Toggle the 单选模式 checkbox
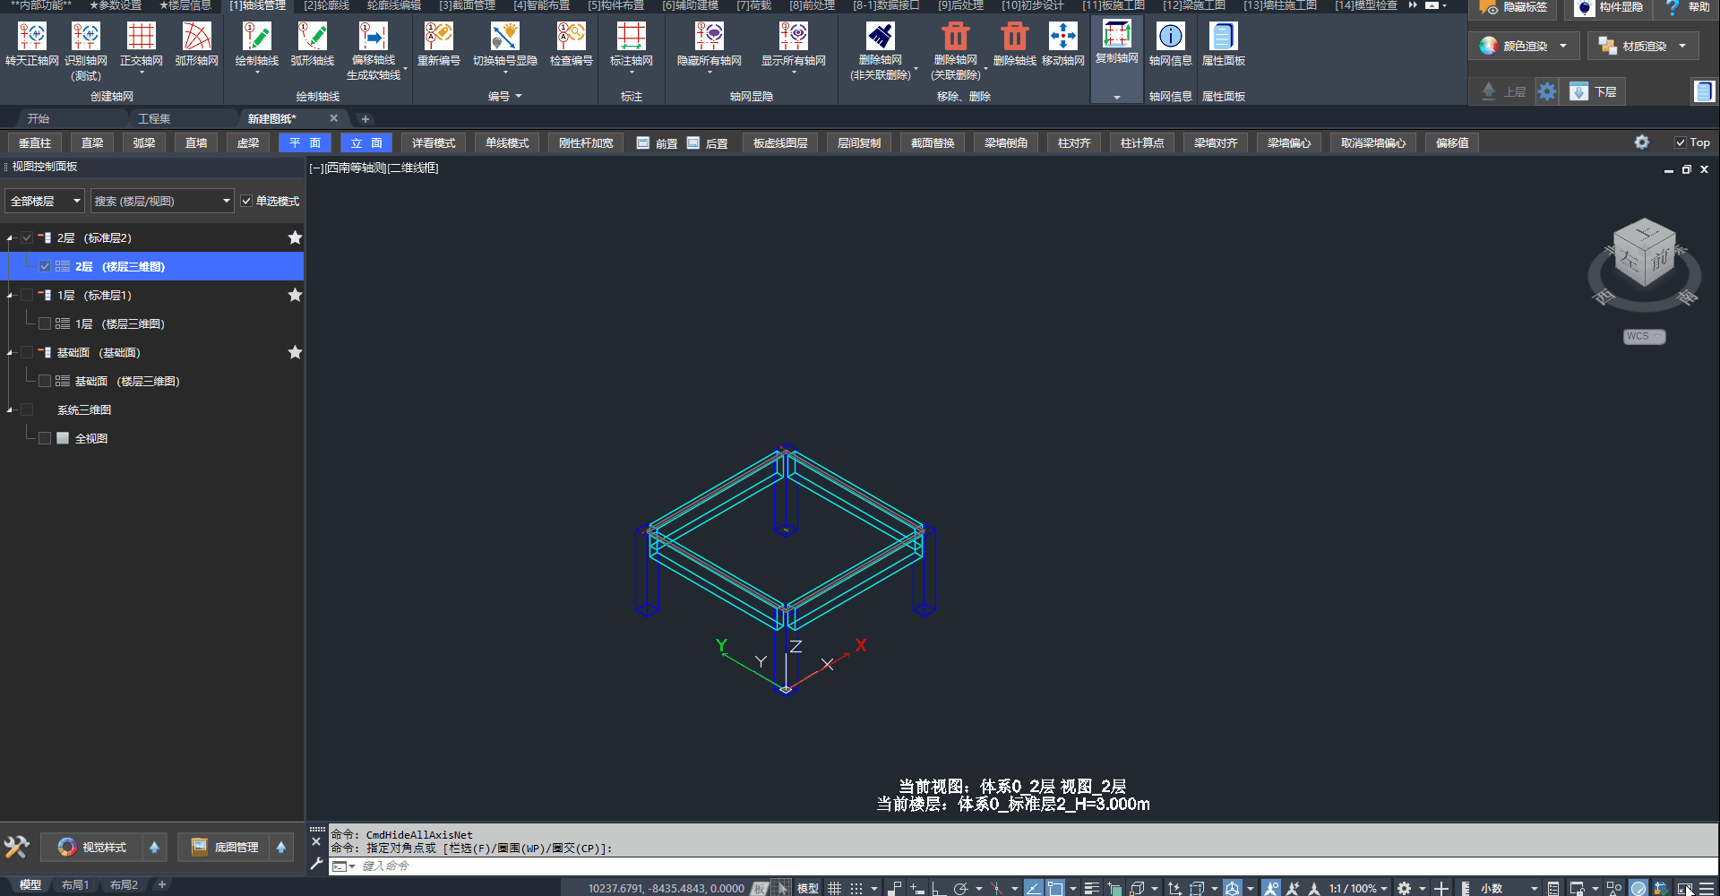Viewport: 1720px width, 896px height. [246, 202]
